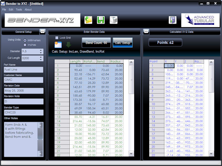Expand the Calculated XYZ Data panel arrow

146,31
